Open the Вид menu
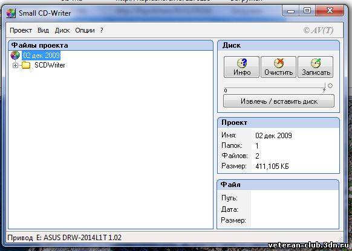The image size is (352, 251). (43, 30)
